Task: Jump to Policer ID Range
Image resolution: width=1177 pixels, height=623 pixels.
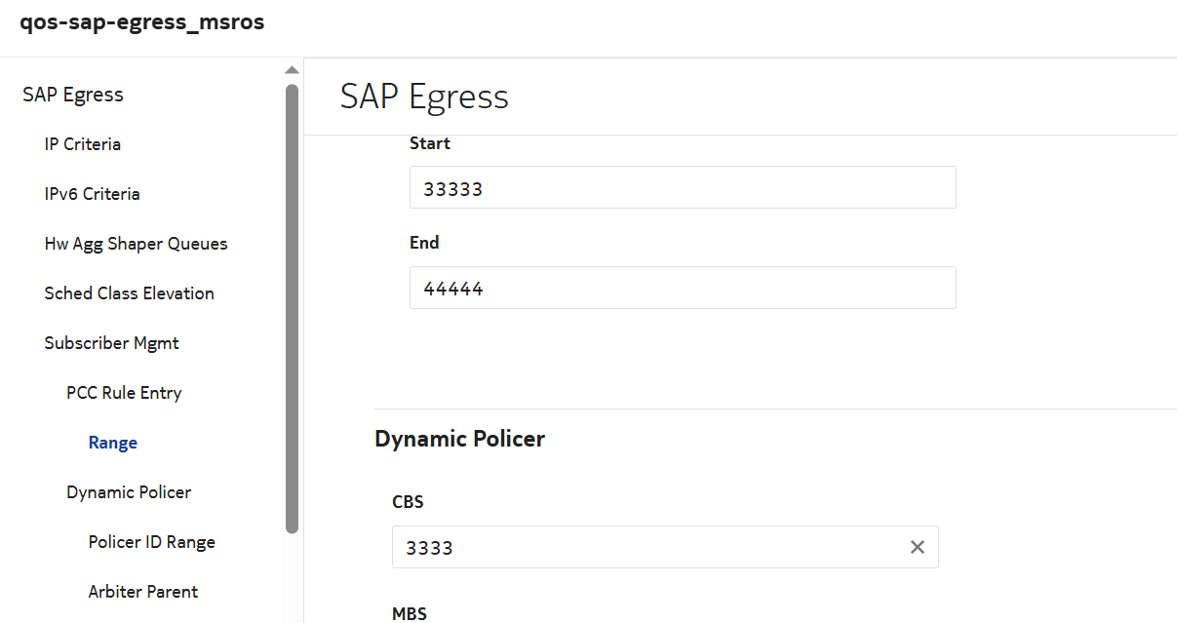Action: (151, 542)
